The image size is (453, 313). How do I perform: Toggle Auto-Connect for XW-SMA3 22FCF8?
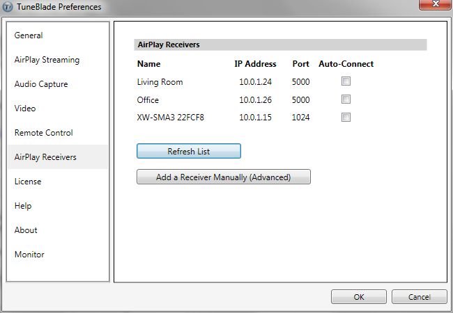point(346,118)
